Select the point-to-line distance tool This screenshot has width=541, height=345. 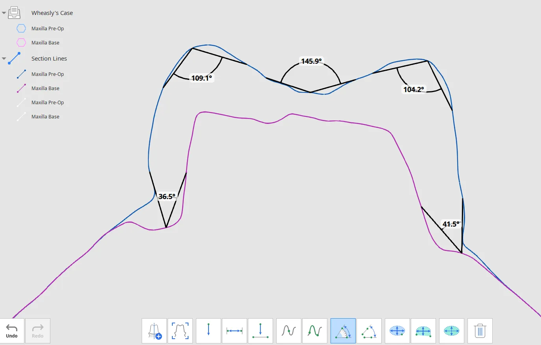click(x=260, y=331)
